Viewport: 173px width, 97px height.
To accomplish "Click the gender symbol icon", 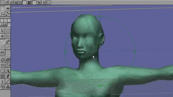I will [8, 76].
